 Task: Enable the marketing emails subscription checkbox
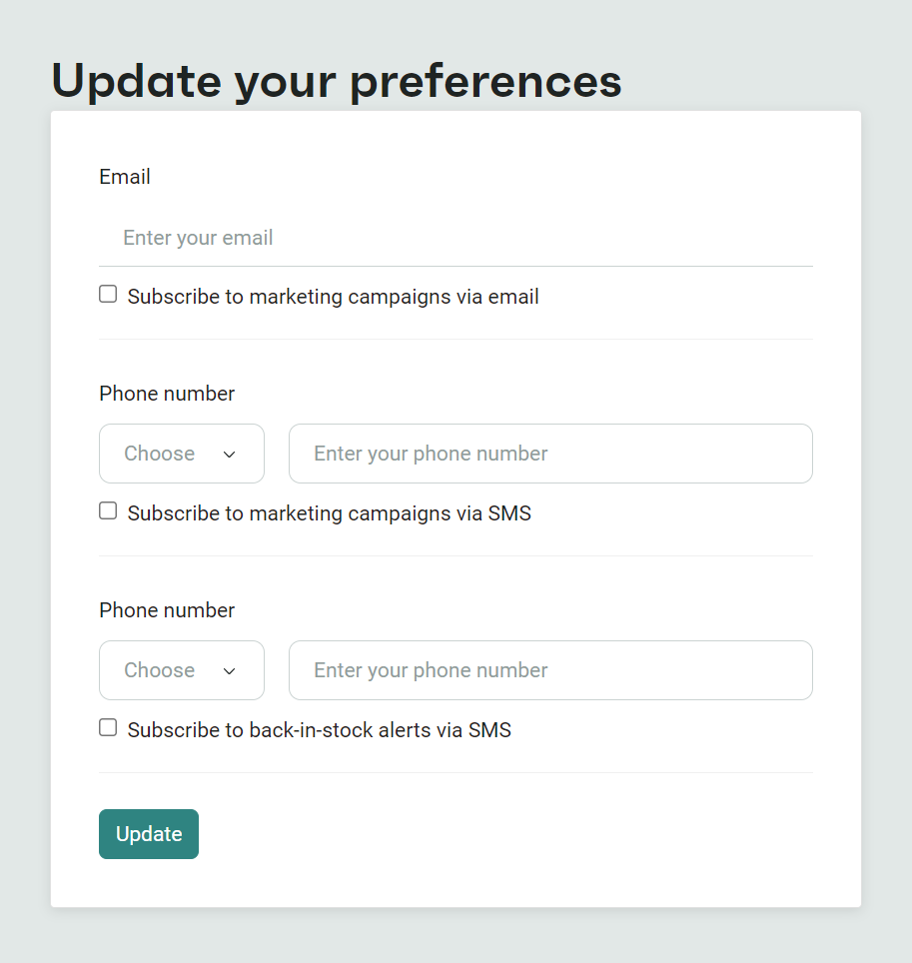coord(108,293)
